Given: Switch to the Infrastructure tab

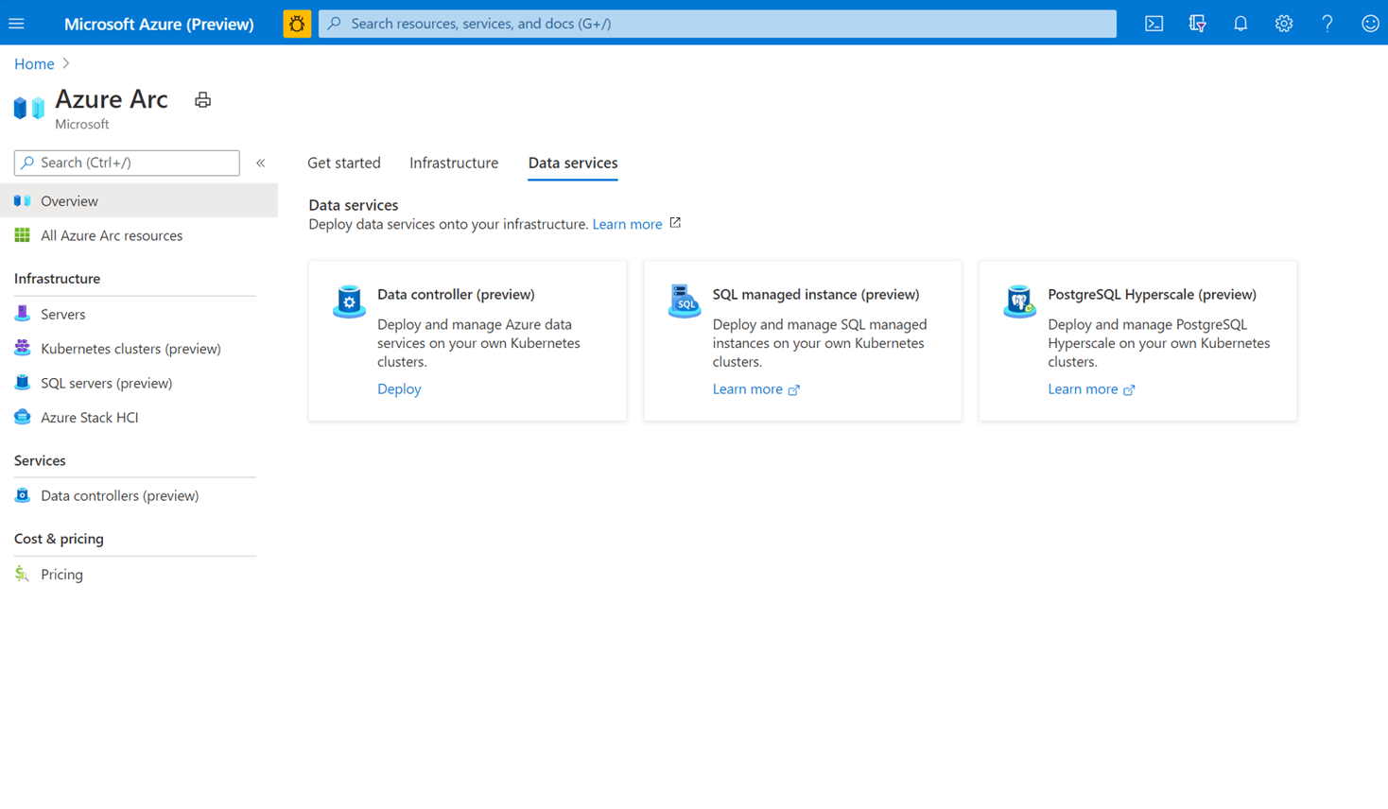Looking at the screenshot, I should (x=453, y=163).
